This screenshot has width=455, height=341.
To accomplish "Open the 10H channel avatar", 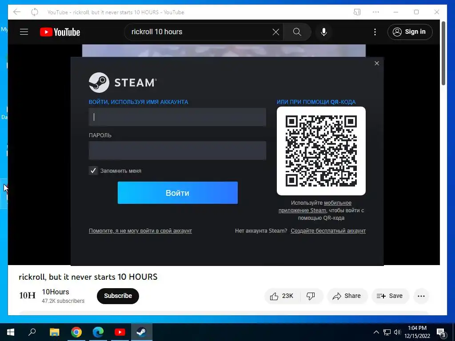I will coord(27,295).
